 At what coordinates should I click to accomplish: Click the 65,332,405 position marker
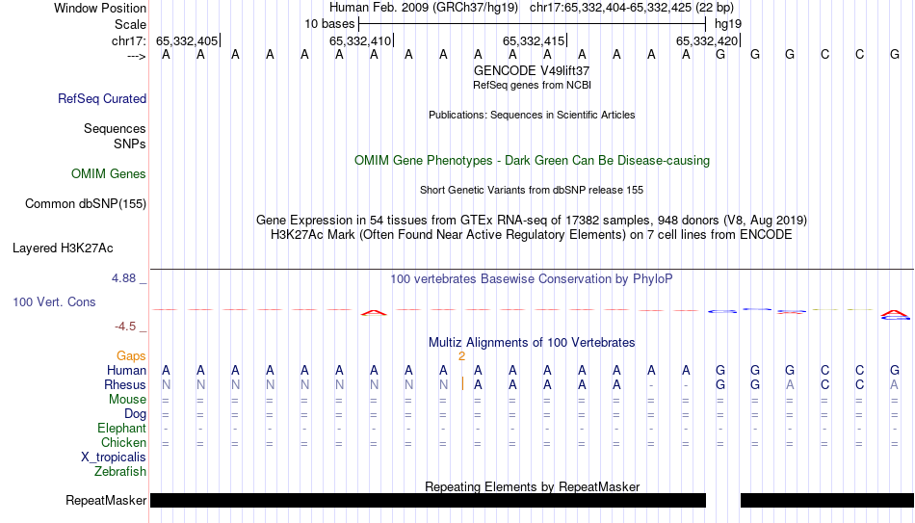188,40
